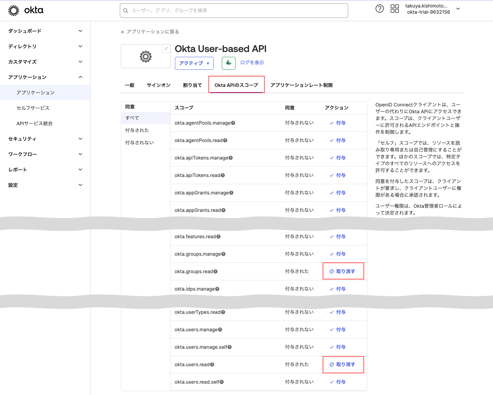Click the pencil edit icon on app logo

tap(166, 49)
